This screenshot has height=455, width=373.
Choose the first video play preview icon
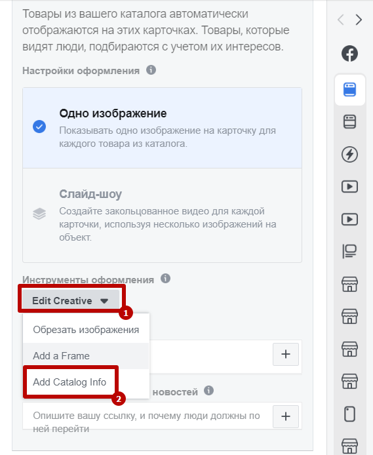pyautogui.click(x=349, y=187)
